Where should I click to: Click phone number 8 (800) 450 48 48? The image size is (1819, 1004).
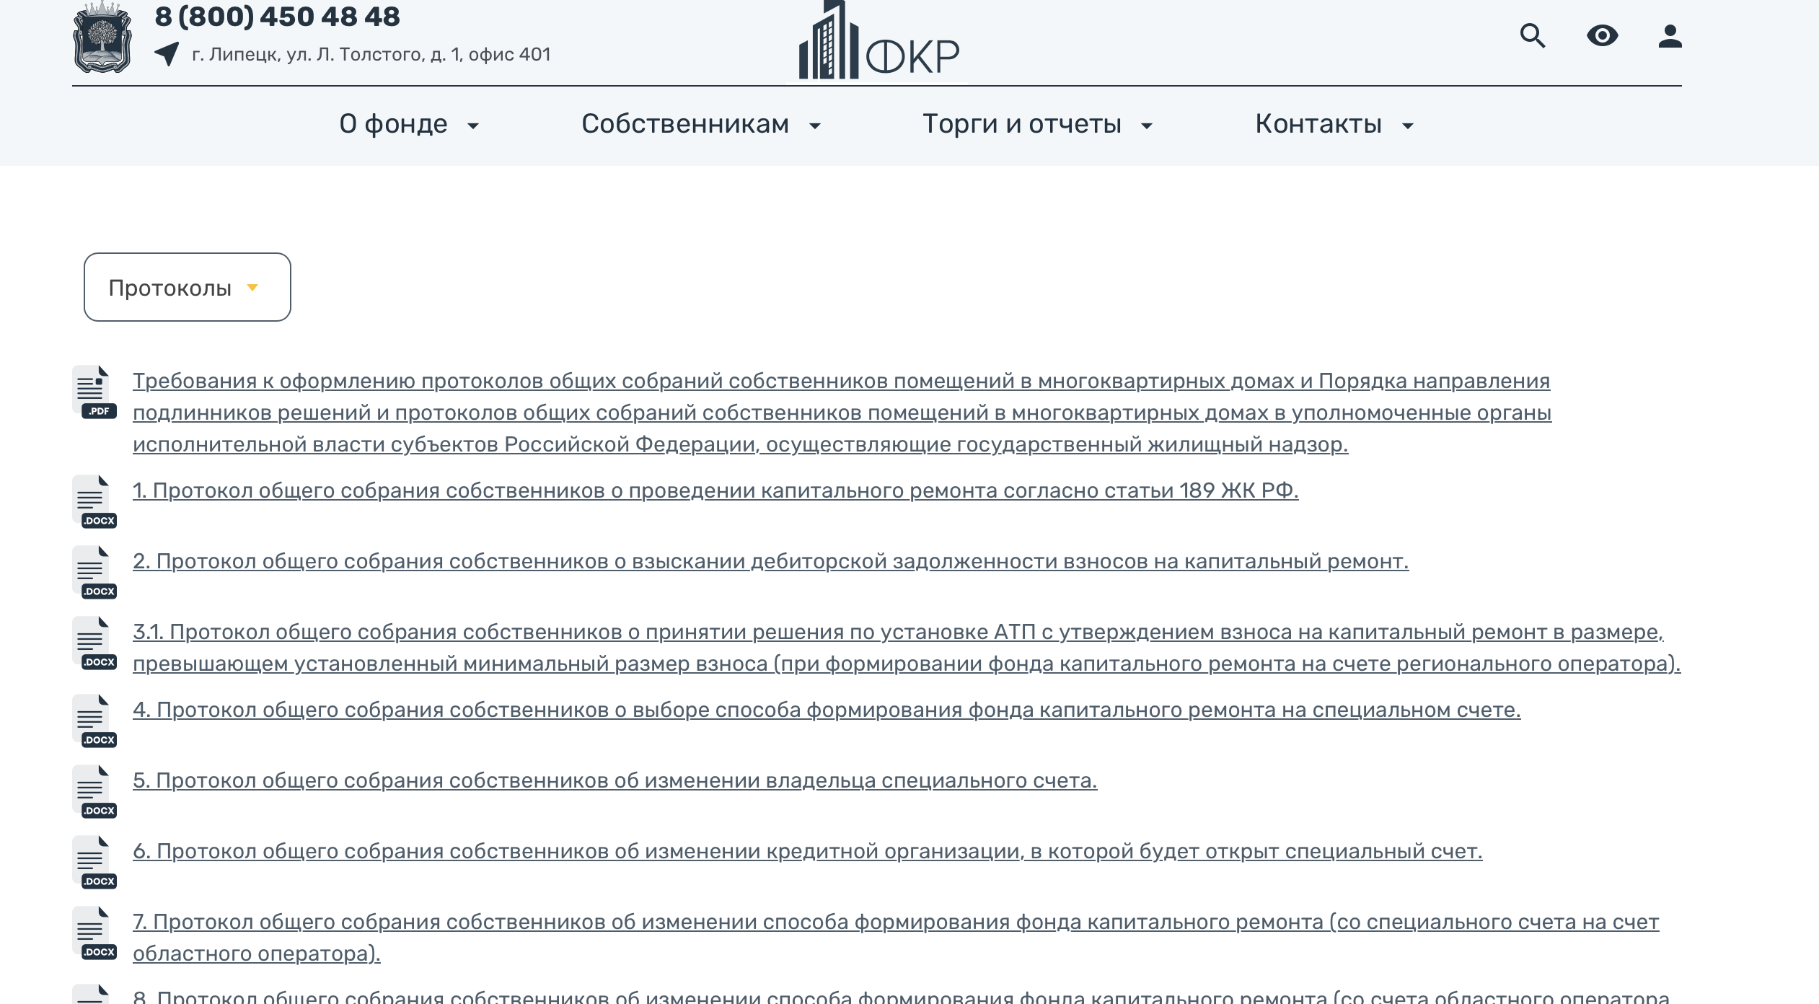(277, 16)
